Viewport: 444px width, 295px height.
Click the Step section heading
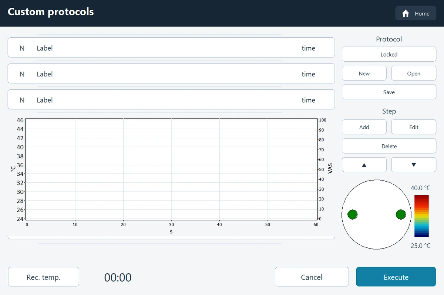point(389,111)
